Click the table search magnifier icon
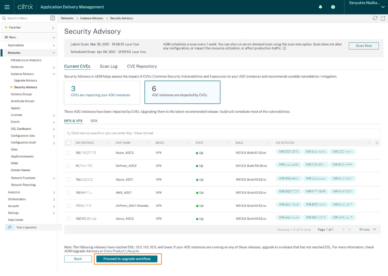Viewport: 388px width, 276px height. tap(68, 133)
